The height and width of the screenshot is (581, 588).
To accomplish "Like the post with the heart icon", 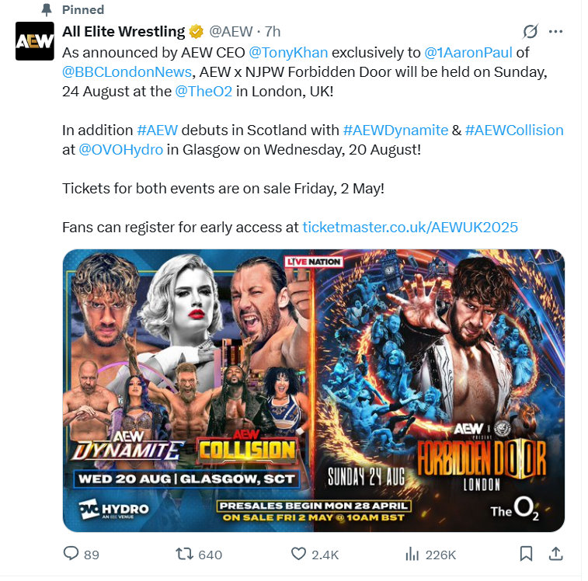I will [298, 554].
